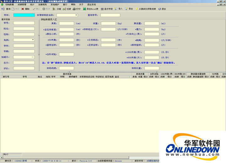Click the 1000米跑(男) input field
The width and height of the screenshot is (226, 163).
pos(152,52)
